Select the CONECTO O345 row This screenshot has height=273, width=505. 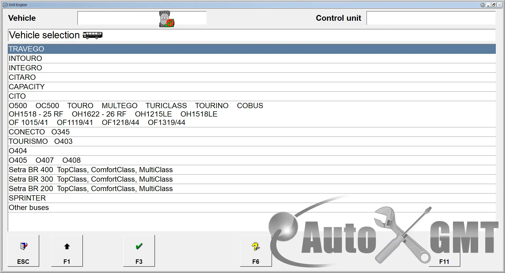(252, 132)
